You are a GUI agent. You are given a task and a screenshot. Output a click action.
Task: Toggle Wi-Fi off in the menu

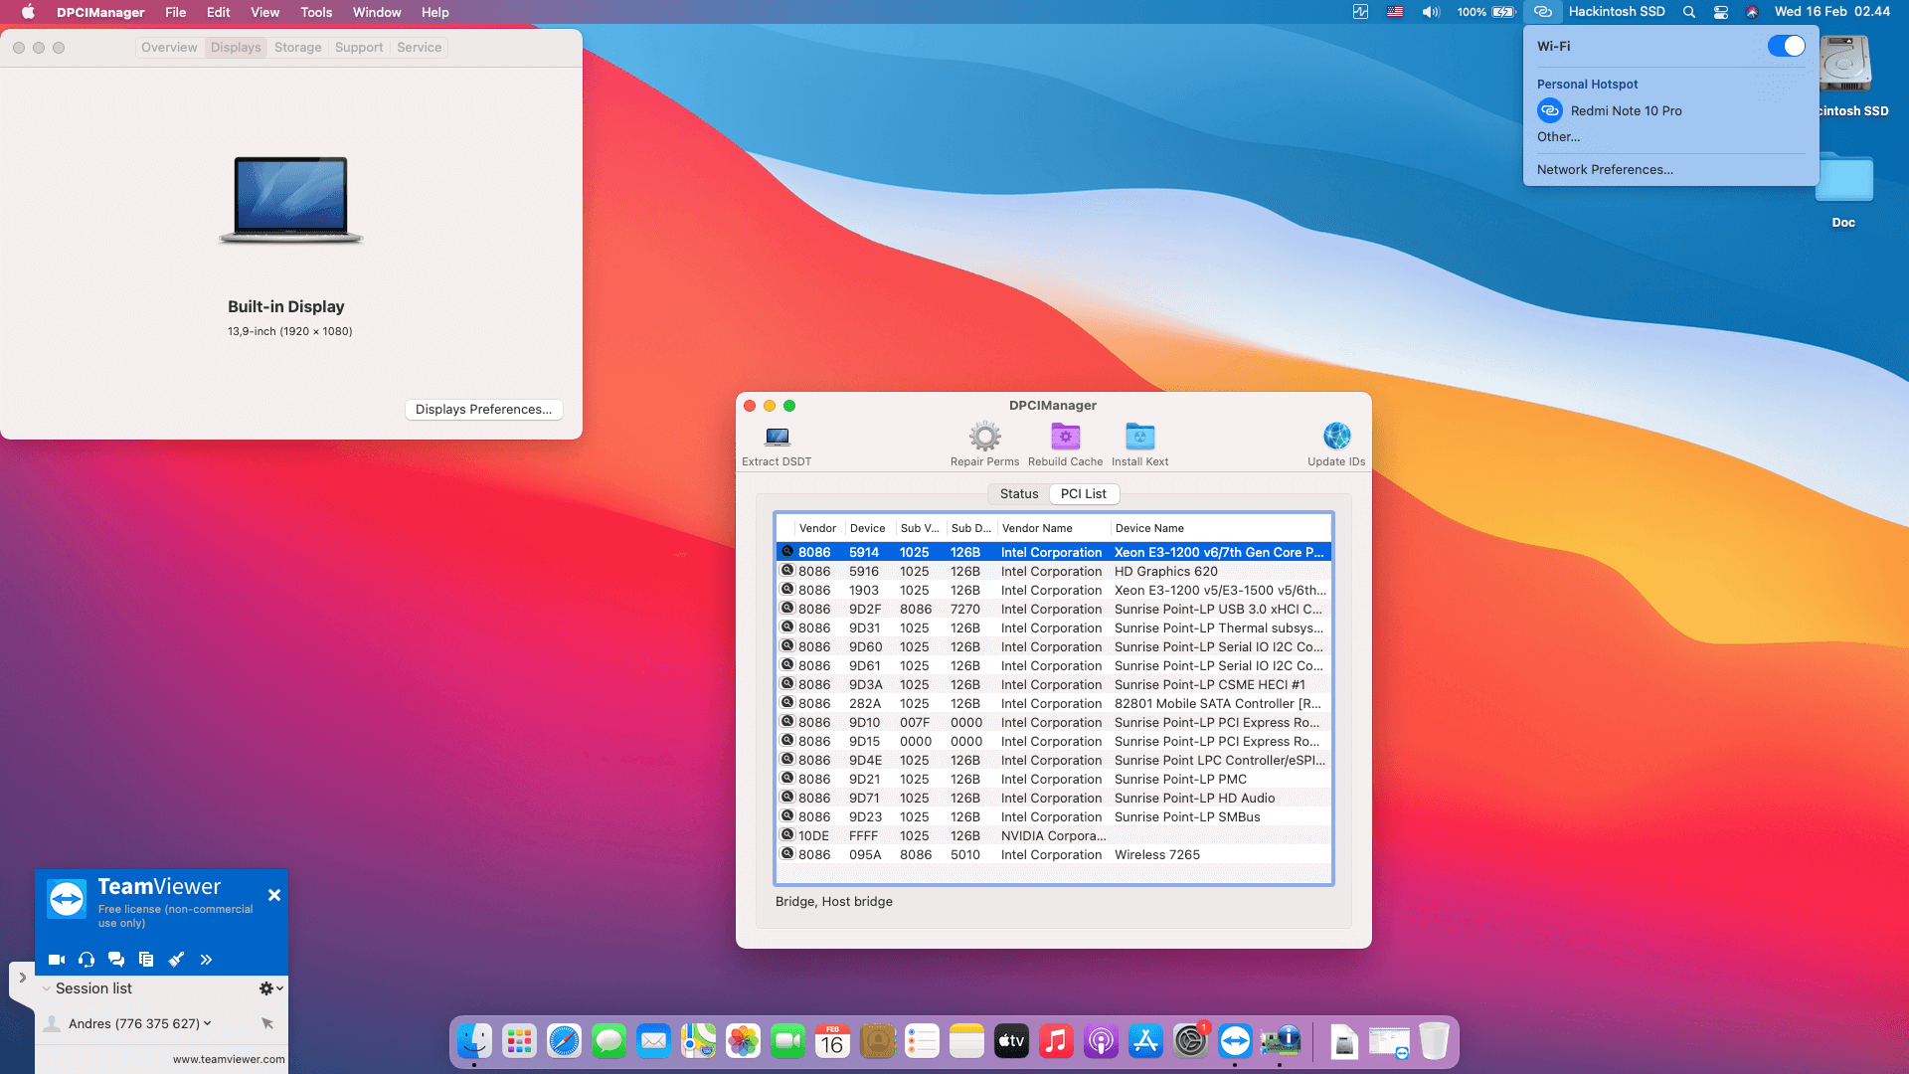coord(1786,46)
